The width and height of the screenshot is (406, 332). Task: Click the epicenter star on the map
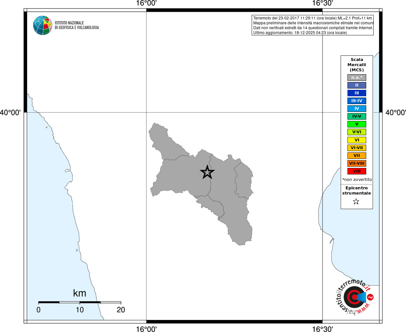[x=207, y=172]
